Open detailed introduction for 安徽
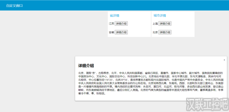 [121, 32]
